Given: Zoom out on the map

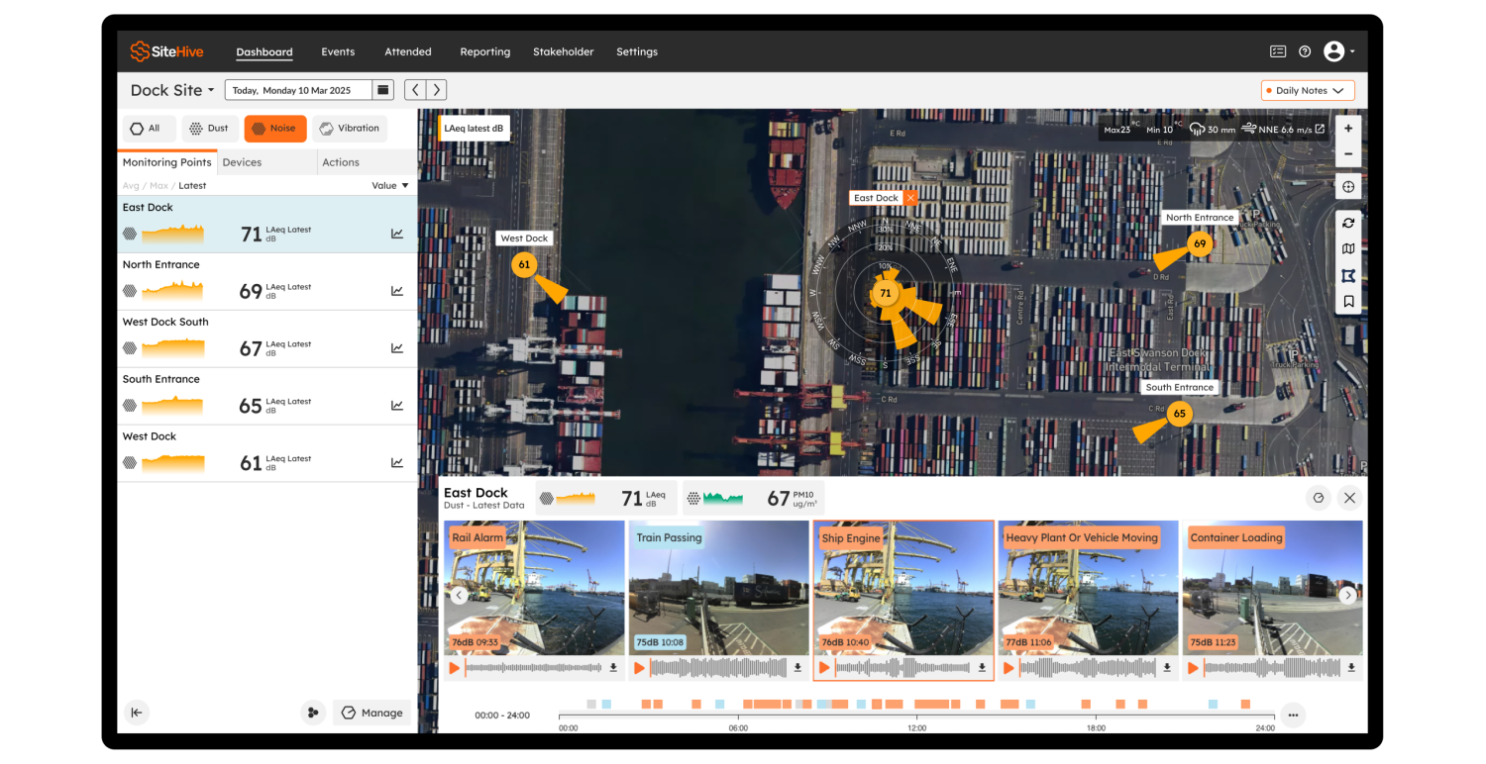Looking at the screenshot, I should coord(1348,154).
